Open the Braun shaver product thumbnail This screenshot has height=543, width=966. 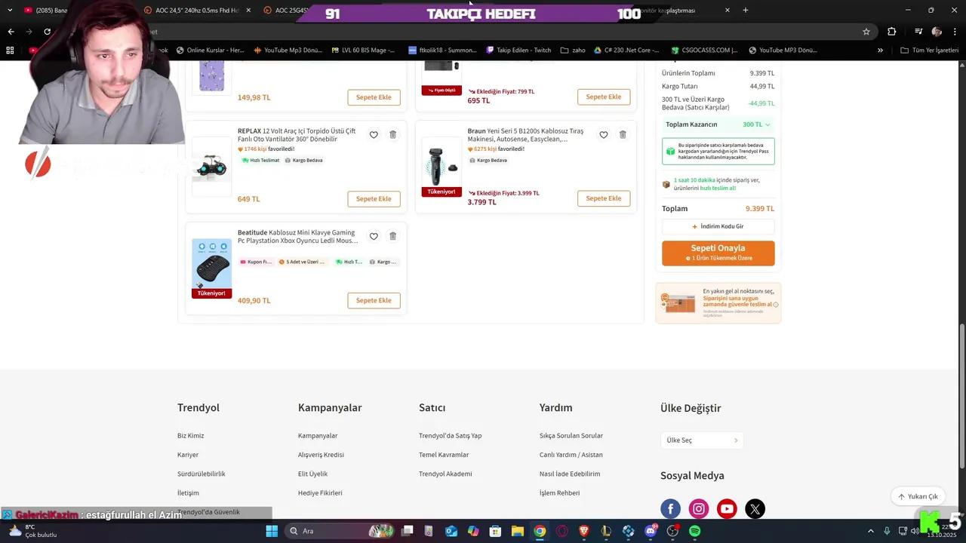441,166
